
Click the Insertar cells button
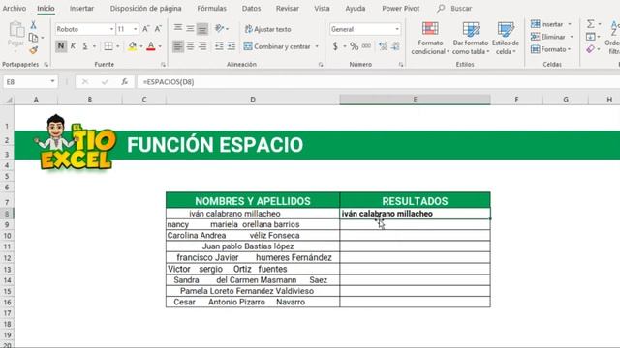[x=547, y=24]
